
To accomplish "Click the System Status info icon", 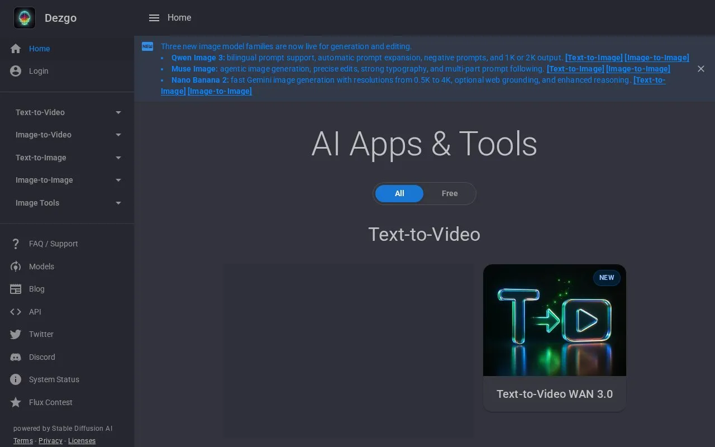I will (x=16, y=379).
